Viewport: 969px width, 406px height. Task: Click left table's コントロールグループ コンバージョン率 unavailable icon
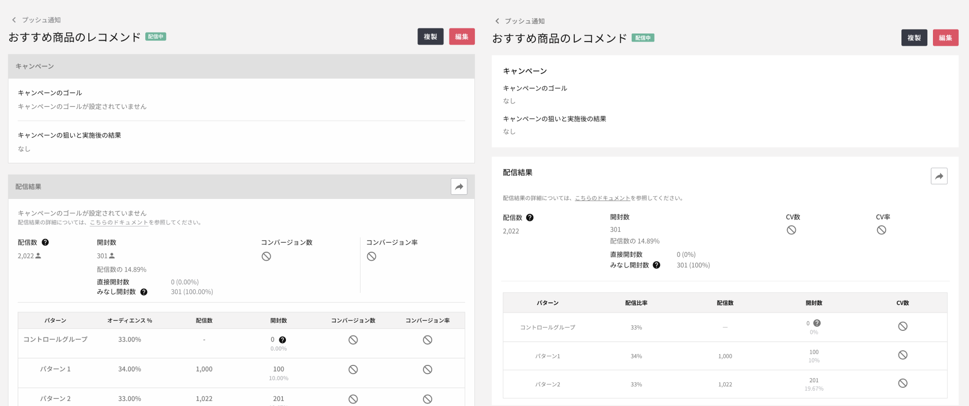(428, 340)
